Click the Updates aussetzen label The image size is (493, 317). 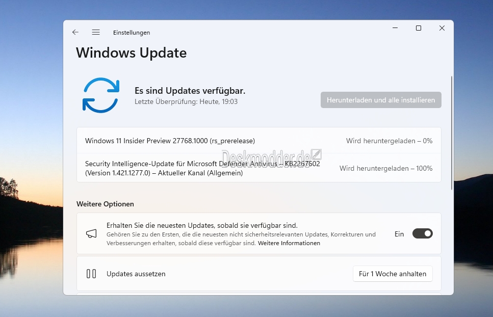pos(136,274)
